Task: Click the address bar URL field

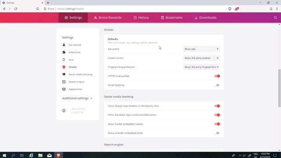Action: click(x=134, y=9)
